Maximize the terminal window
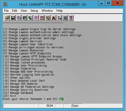This screenshot has height=111, width=126. point(108,3)
